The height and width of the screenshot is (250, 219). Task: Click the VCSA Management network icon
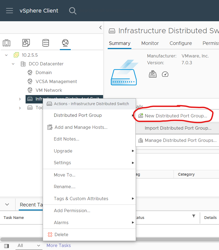tap(30, 81)
